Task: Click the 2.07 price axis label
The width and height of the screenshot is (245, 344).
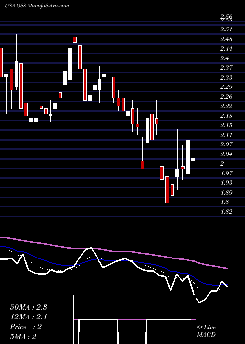Action: click(x=226, y=144)
